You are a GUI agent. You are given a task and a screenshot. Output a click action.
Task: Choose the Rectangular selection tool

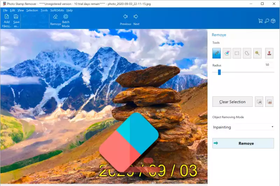pos(237,53)
